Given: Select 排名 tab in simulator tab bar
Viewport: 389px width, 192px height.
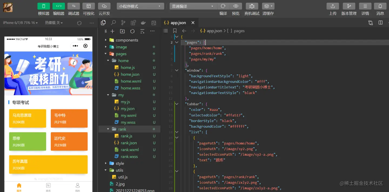Looking at the screenshot, I should click(x=48, y=187).
